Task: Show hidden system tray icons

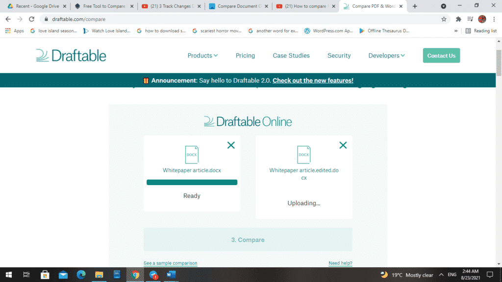Action: [x=441, y=275]
